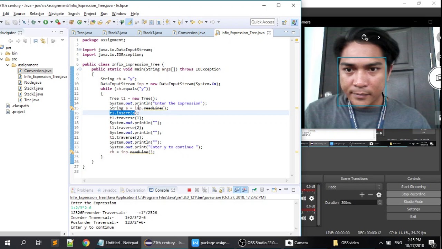Click the Previous Annotation arrow icon
Viewport: 442px width, 249px height.
point(180,22)
